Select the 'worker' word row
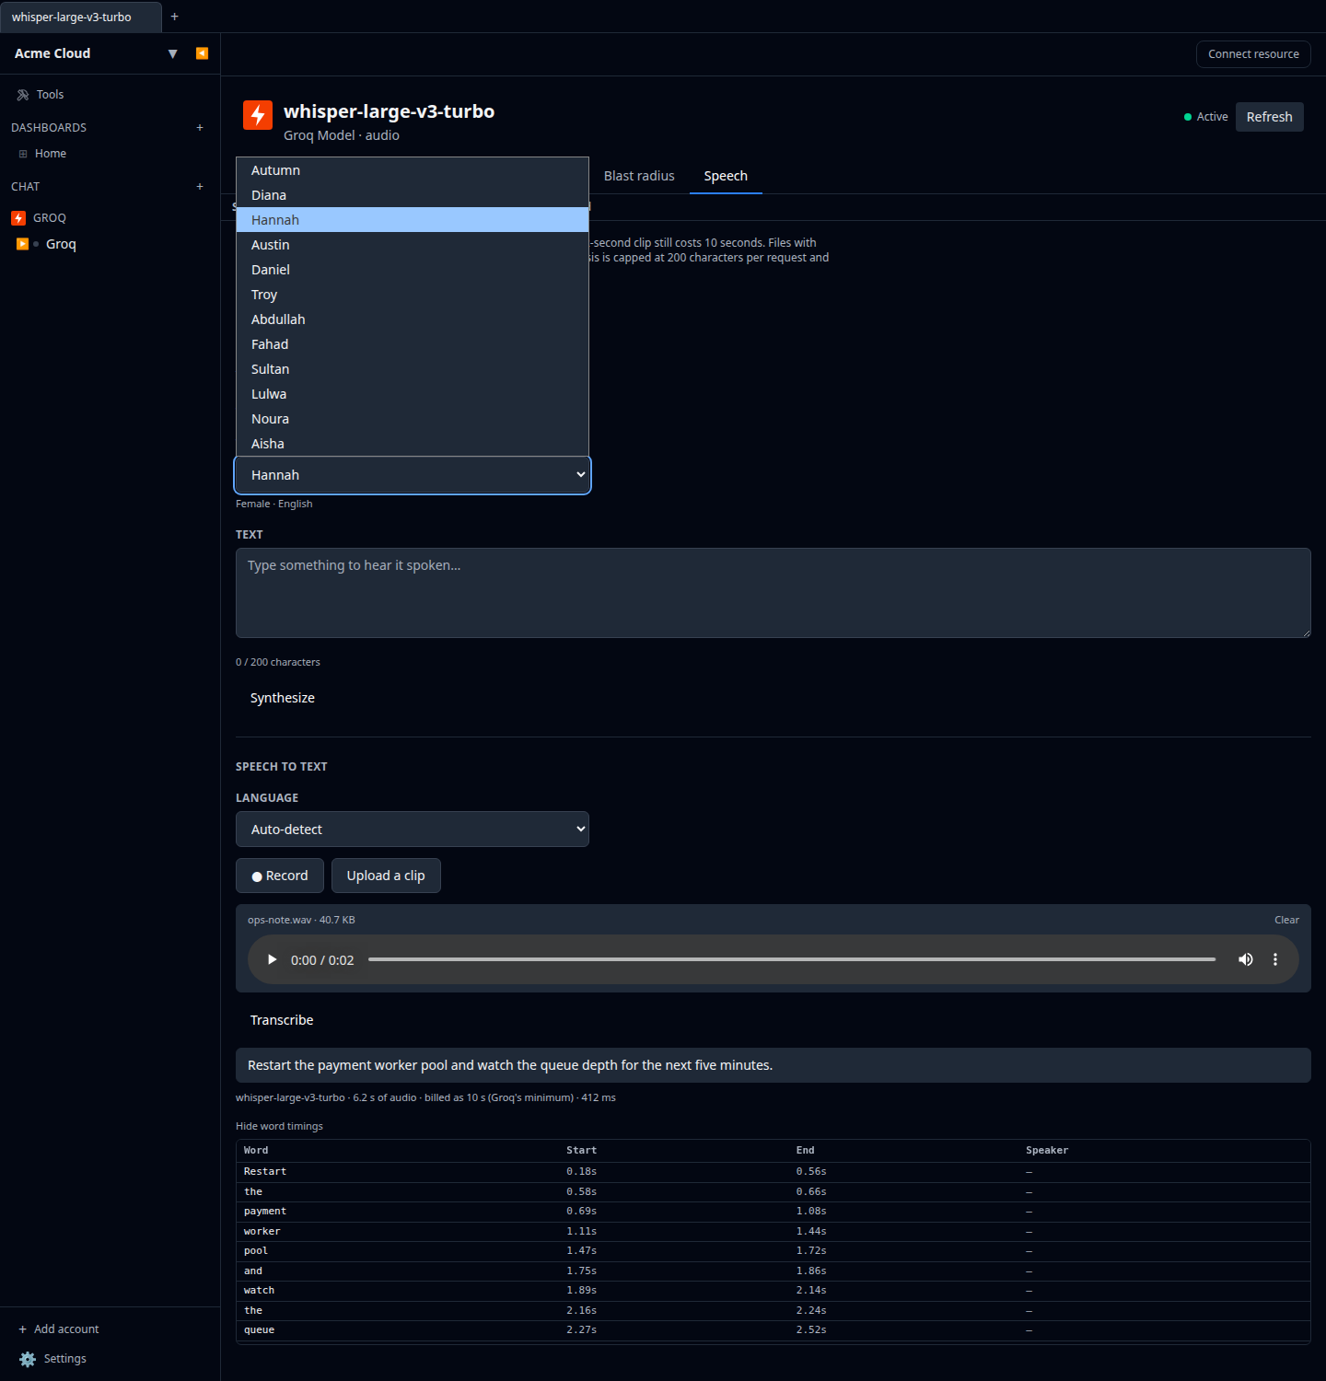 773,1232
